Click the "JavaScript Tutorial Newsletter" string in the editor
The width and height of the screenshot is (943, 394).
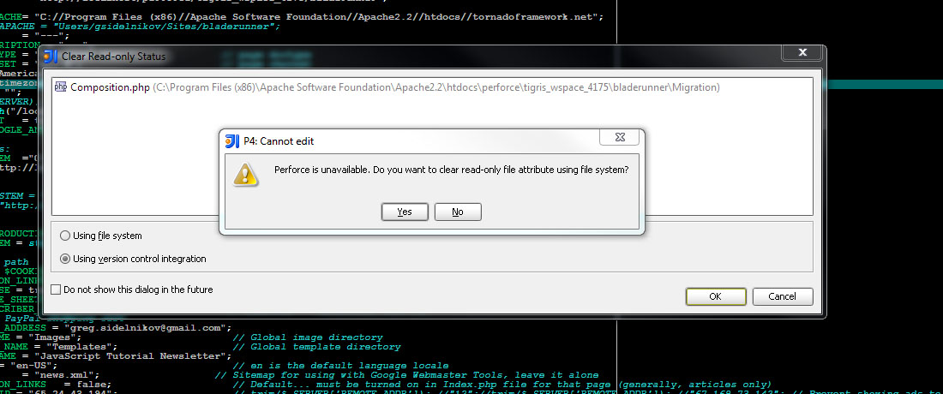pos(132,356)
